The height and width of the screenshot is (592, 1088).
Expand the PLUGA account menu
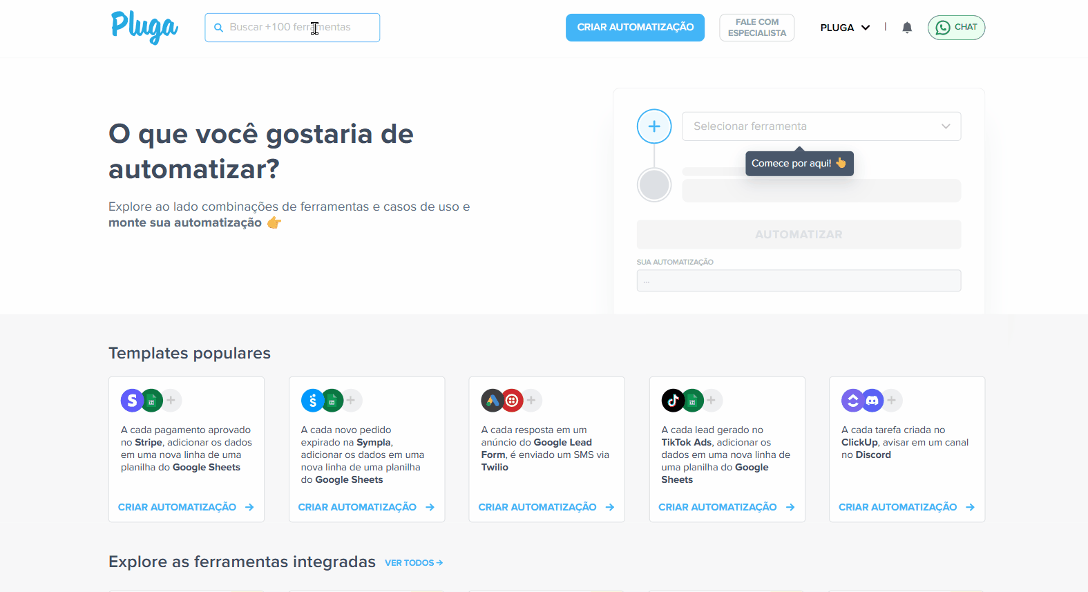coord(845,28)
